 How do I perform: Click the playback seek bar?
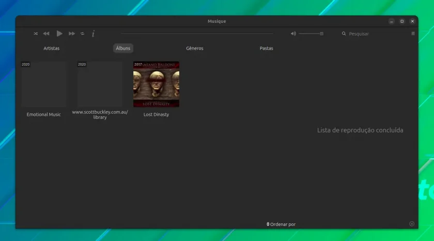(x=197, y=34)
